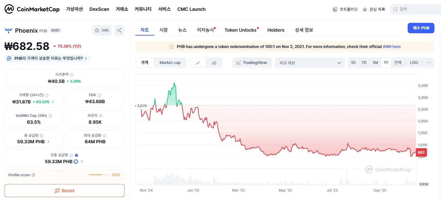Switch to the Holders tab
Viewport: 441px width, 202px height.
276,30
